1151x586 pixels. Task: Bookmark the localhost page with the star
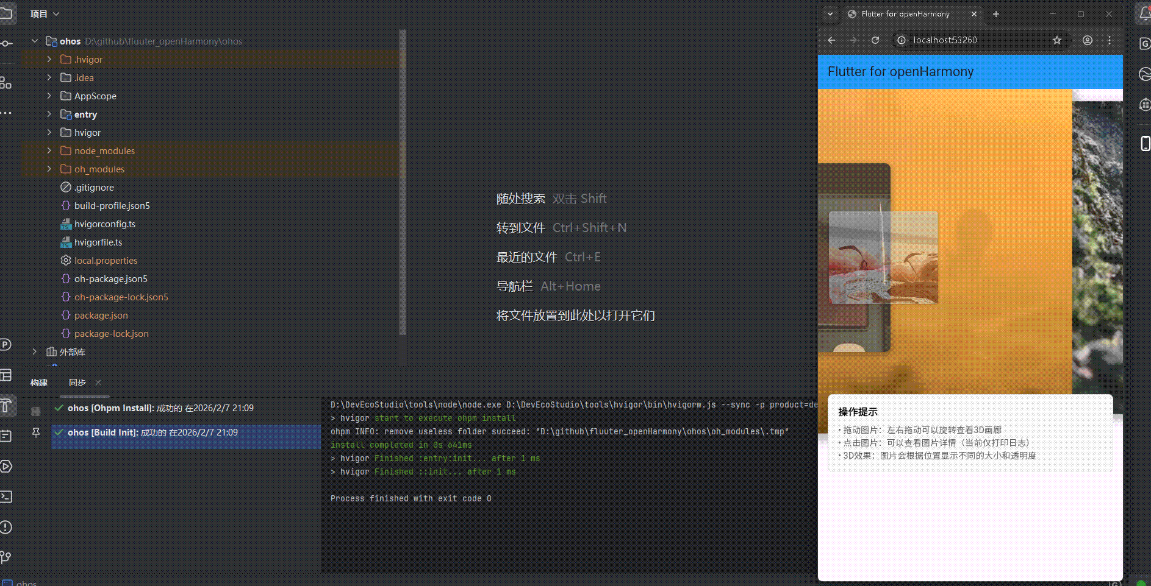1057,40
